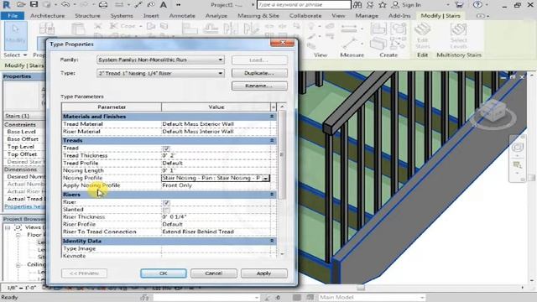Open the Family dropdown
The width and height of the screenshot is (537, 302).
pos(221,60)
